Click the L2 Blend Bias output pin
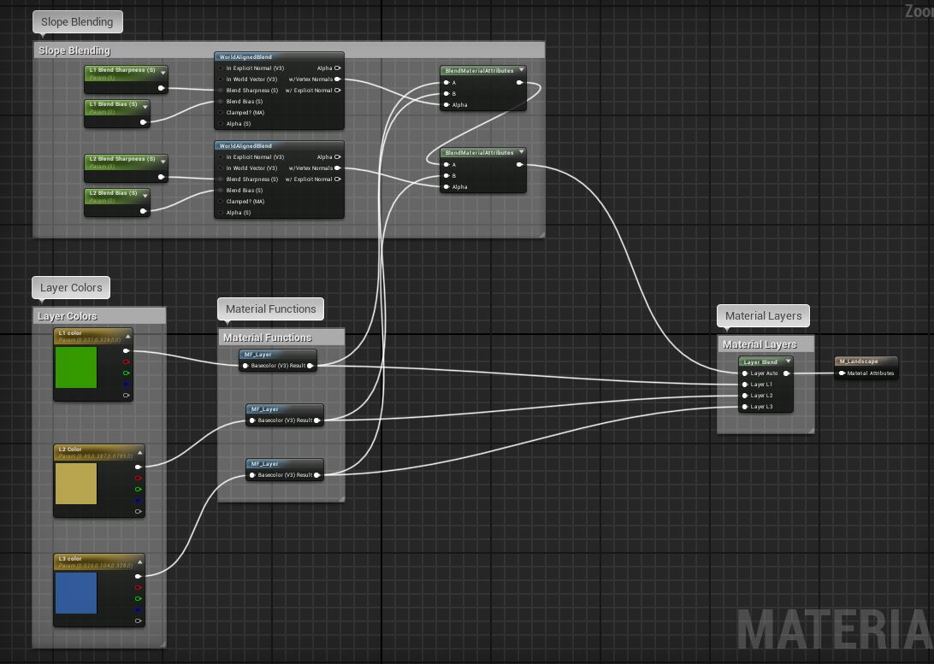 [x=143, y=210]
